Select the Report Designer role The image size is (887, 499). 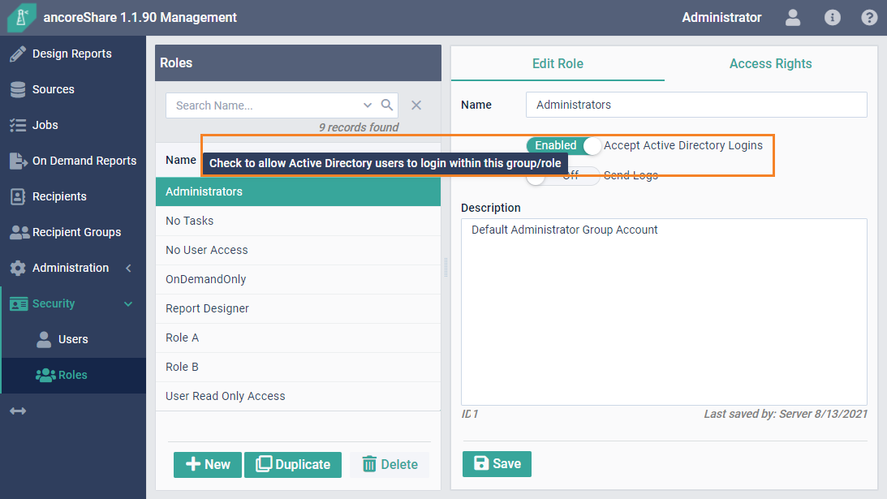(x=298, y=308)
